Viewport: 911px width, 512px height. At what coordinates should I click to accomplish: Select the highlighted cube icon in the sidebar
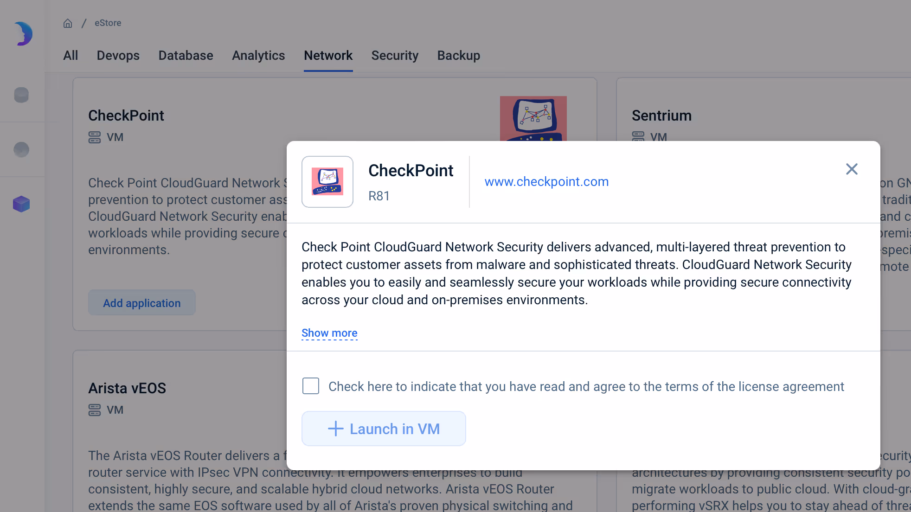(21, 204)
